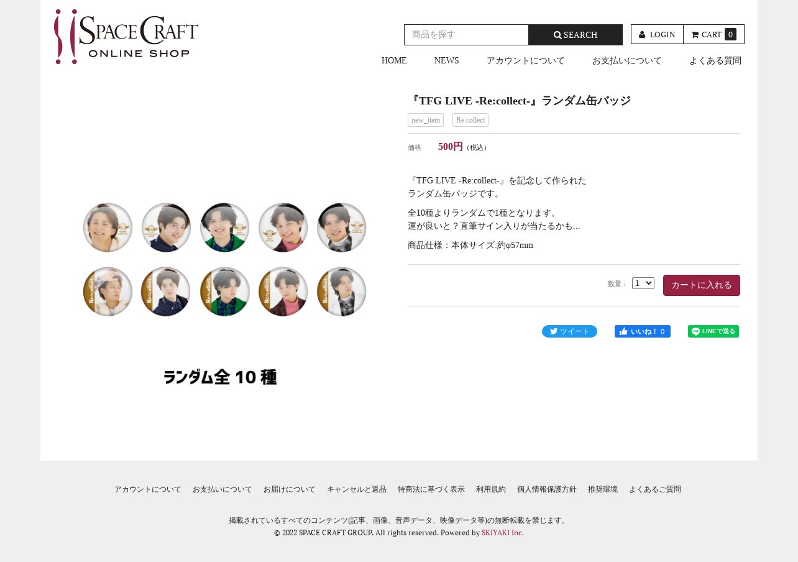Open footer link アカウントについて

pyautogui.click(x=148, y=489)
